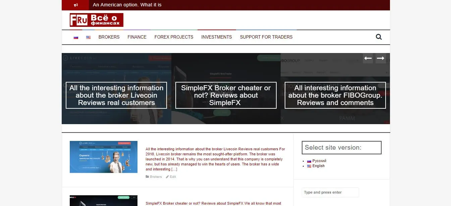Switch language via US flag in navbar
Viewport: 451px width, 206px height.
coord(88,37)
